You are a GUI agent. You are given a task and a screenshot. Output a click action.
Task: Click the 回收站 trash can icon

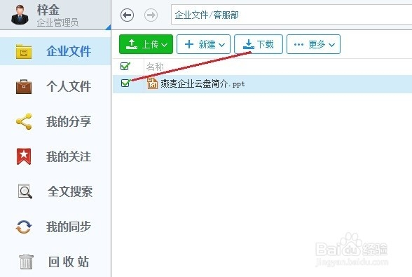26,262
